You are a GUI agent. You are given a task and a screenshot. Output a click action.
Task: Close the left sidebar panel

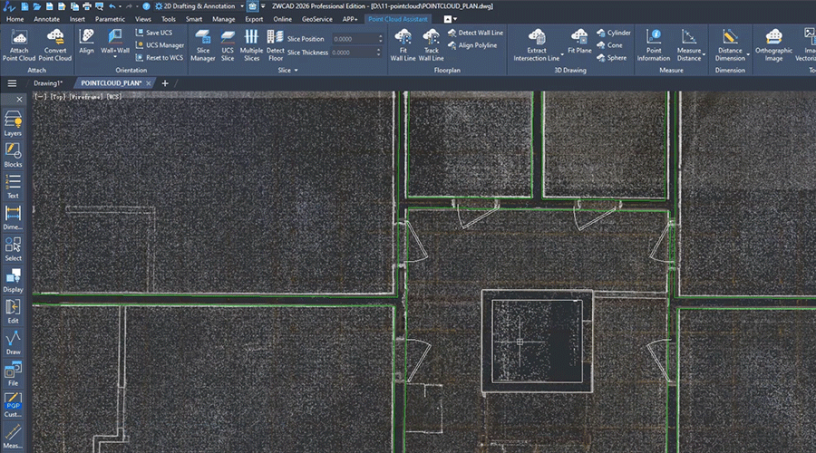pos(19,100)
